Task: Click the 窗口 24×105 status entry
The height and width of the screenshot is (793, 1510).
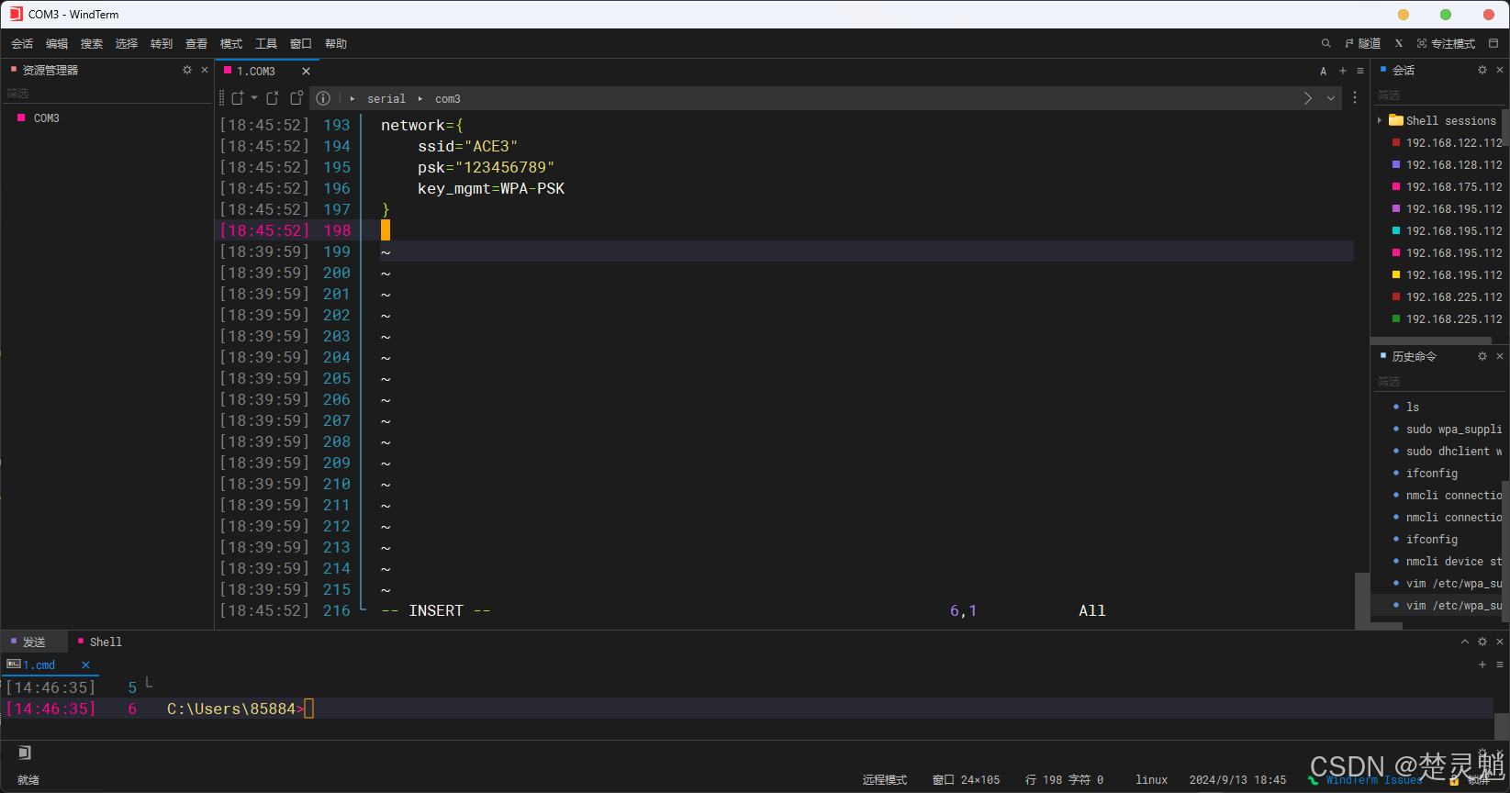Action: click(966, 780)
